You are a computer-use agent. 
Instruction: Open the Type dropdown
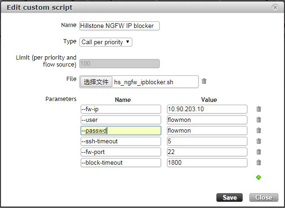tap(106, 42)
